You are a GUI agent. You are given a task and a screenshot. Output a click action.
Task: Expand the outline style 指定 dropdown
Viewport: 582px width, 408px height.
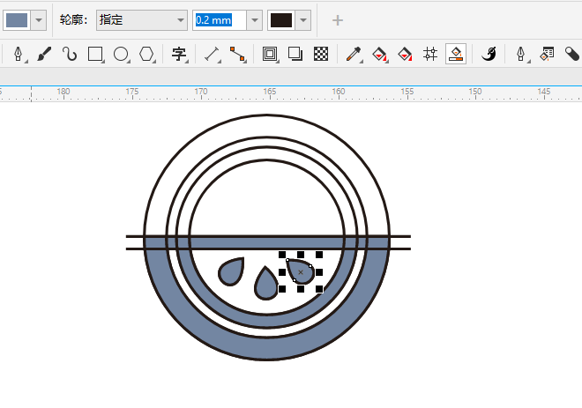180,20
